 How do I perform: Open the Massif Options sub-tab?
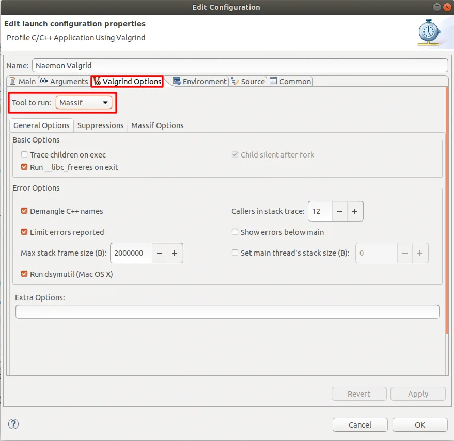point(157,125)
